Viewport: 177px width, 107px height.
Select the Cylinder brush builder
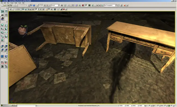(x=6, y=29)
